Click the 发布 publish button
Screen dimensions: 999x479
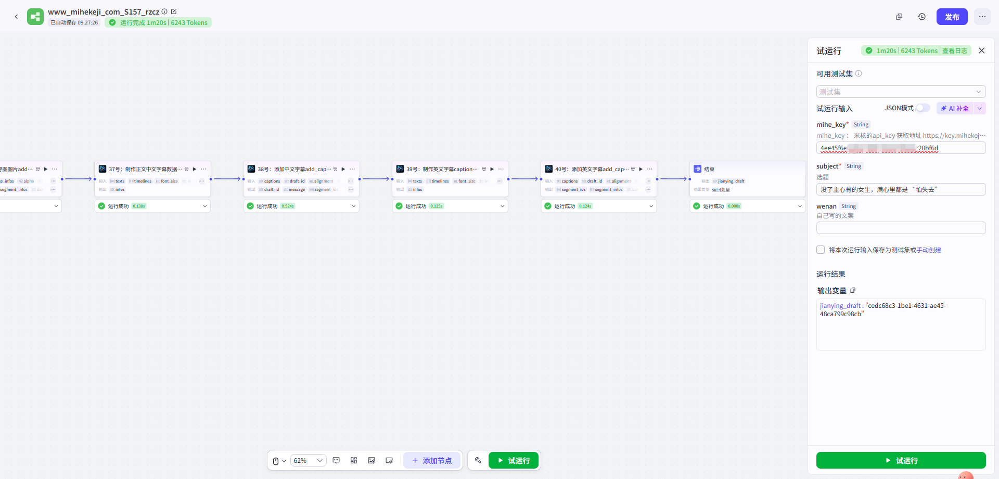click(x=952, y=17)
